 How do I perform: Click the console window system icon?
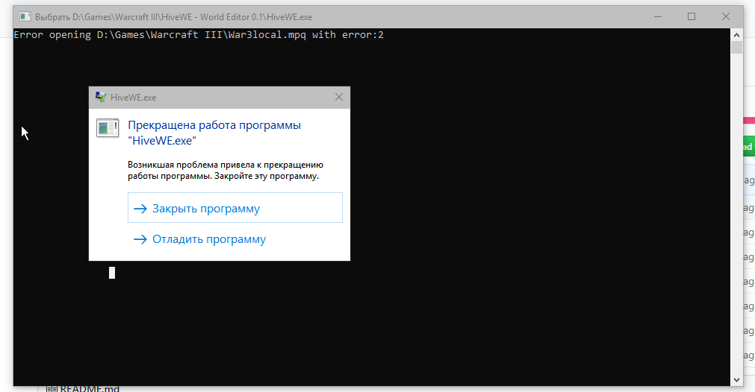click(x=25, y=17)
